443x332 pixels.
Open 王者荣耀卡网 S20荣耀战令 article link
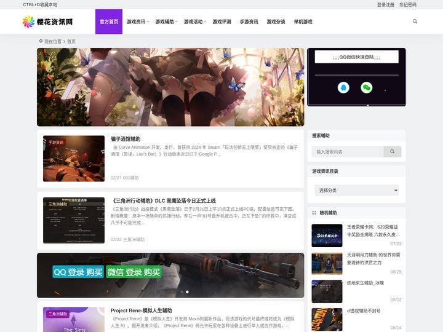pos(373,231)
